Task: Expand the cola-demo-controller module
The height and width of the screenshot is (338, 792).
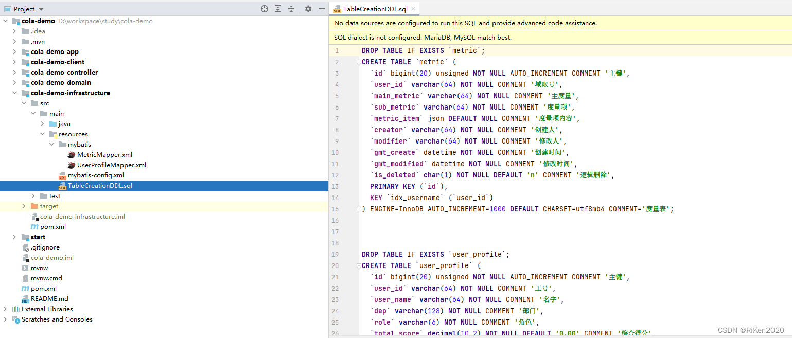Action: 15,73
